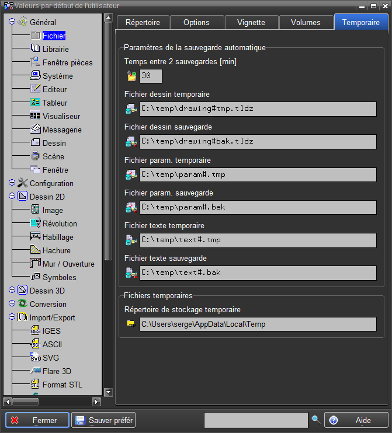Switch to the Volumes tab

306,22
